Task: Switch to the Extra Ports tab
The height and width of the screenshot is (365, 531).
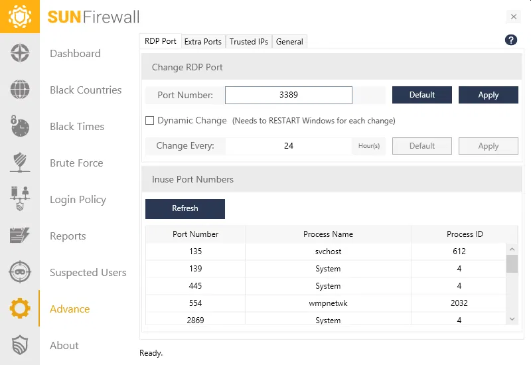Action: 202,42
